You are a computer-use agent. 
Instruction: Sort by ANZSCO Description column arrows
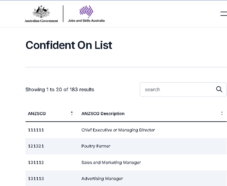click(x=222, y=113)
